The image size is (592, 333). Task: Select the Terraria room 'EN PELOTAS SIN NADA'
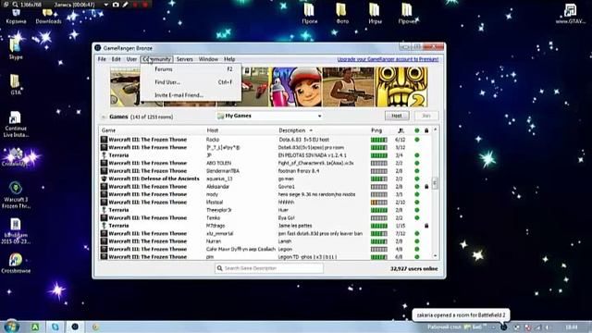[265, 155]
